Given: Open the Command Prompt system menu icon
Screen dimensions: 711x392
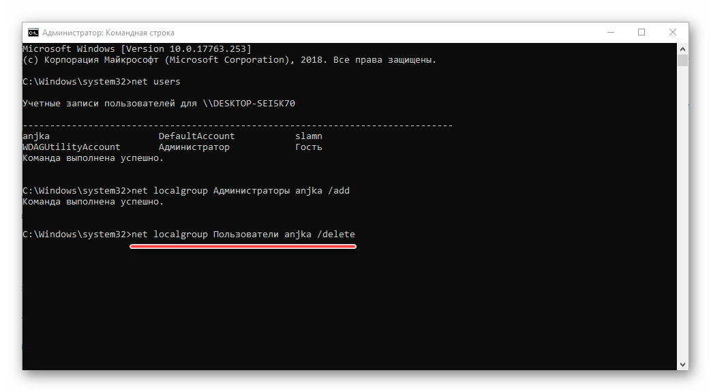Looking at the screenshot, I should click(x=33, y=32).
